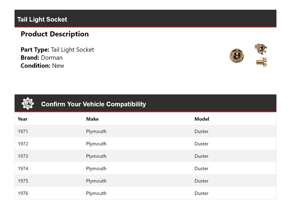Viewport: 291px width, 209px height.
Task: Click the top-right angled socket image
Action: pos(260,49)
